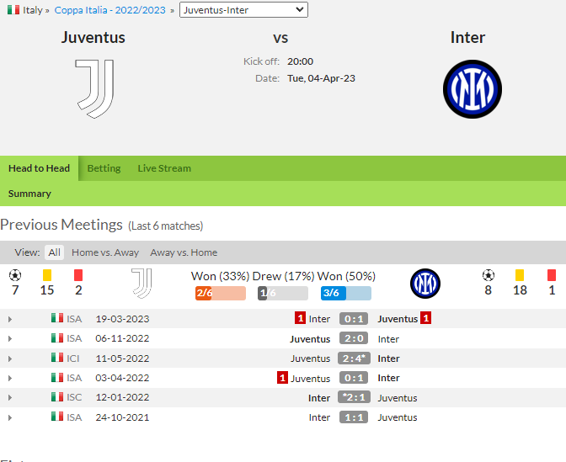Click the large Inter club crest
Screen dimensions: 566x462
[x=473, y=88]
